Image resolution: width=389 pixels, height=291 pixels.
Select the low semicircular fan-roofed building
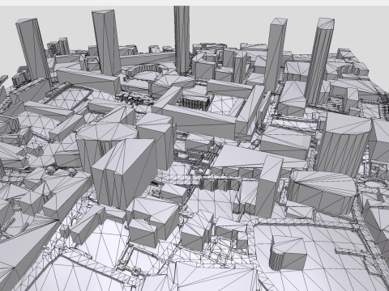click(x=321, y=192)
